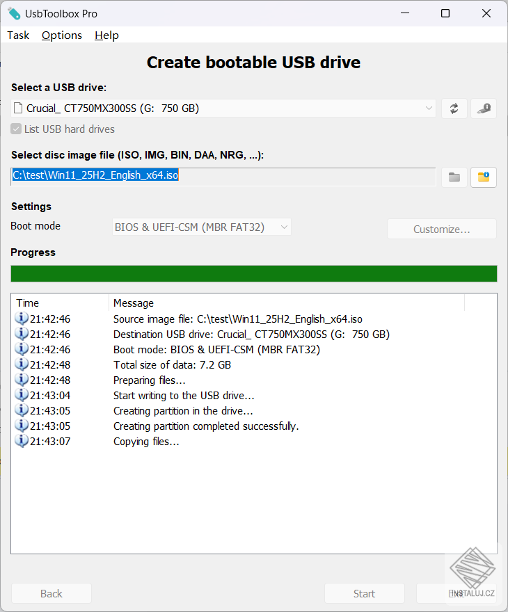Select 'Source image file: C:\test\Win11_25H2_English_x64.iso' message

tap(238, 319)
